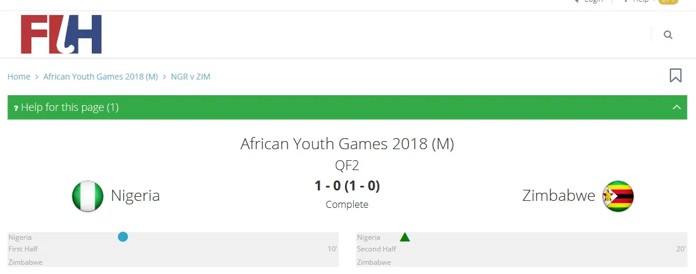696x274 pixels.
Task: Click the question mark help icon in green bar
Action: (x=16, y=108)
